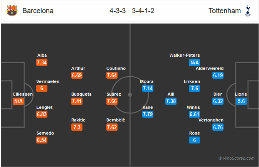Select Lloris's 5.6 rating badge
This screenshot has height=167, width=259.
pyautogui.click(x=241, y=101)
